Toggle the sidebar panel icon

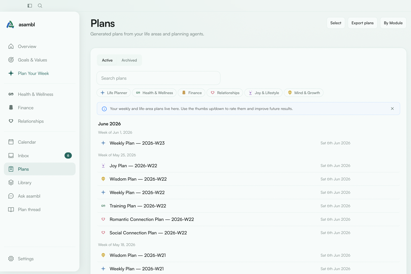[x=30, y=6]
